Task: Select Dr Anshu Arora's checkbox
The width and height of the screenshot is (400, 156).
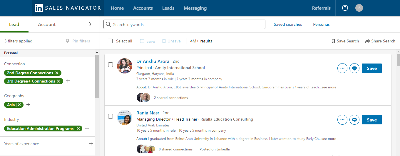Action: pos(111,65)
